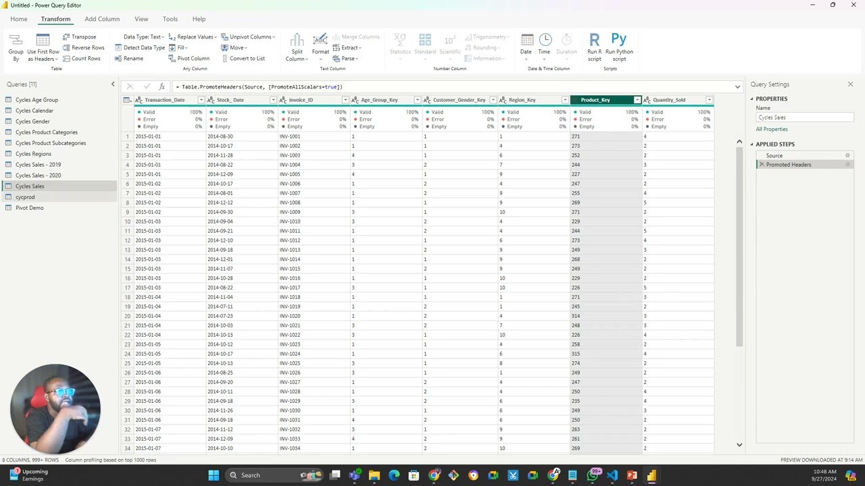Click Pivot Column command
865x486 pixels.
click(x=189, y=59)
